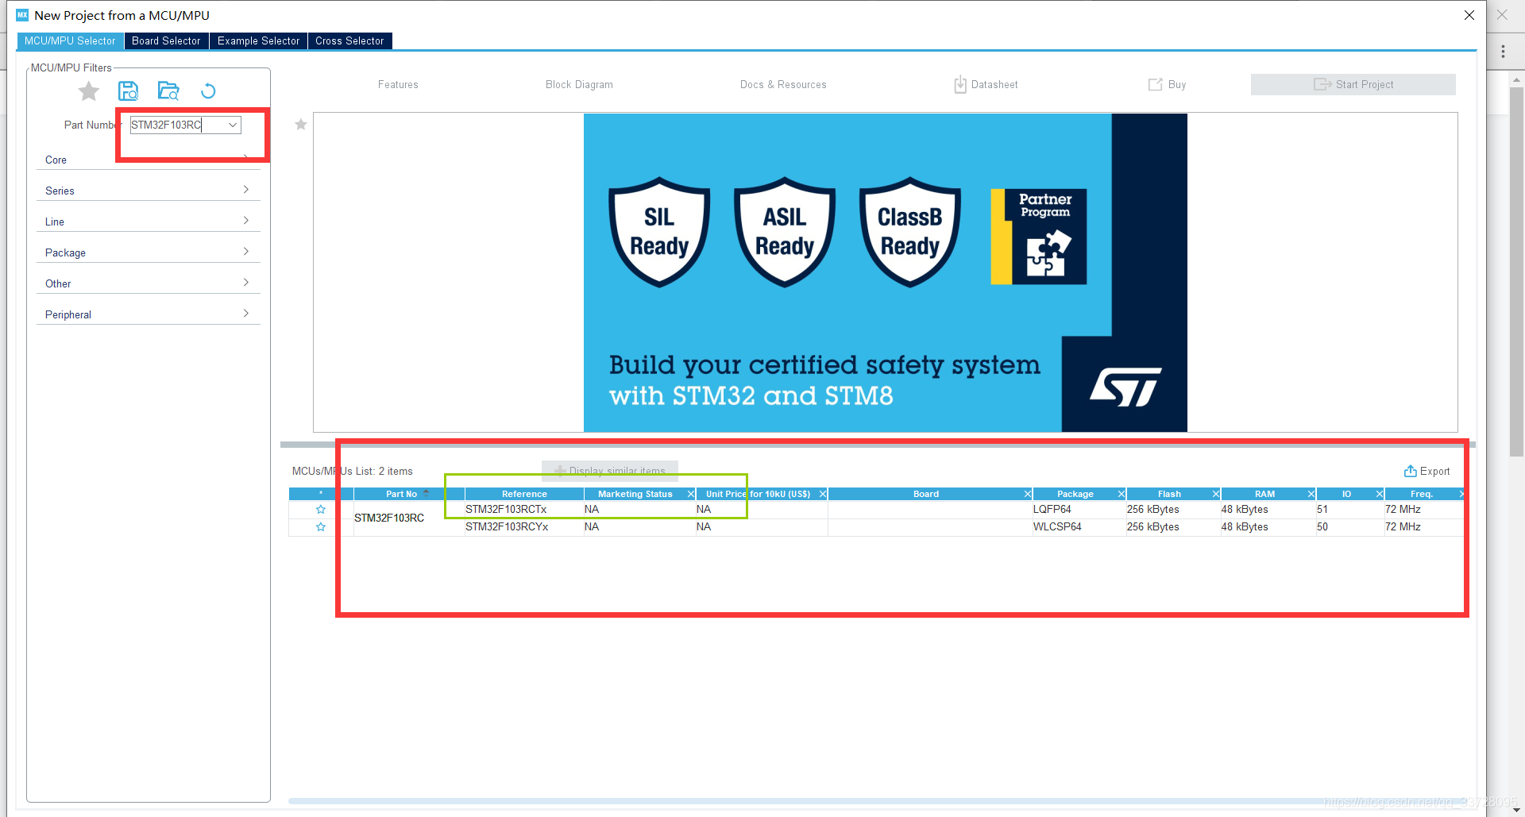Select the STM32F103RCYx reference cell

coord(524,527)
